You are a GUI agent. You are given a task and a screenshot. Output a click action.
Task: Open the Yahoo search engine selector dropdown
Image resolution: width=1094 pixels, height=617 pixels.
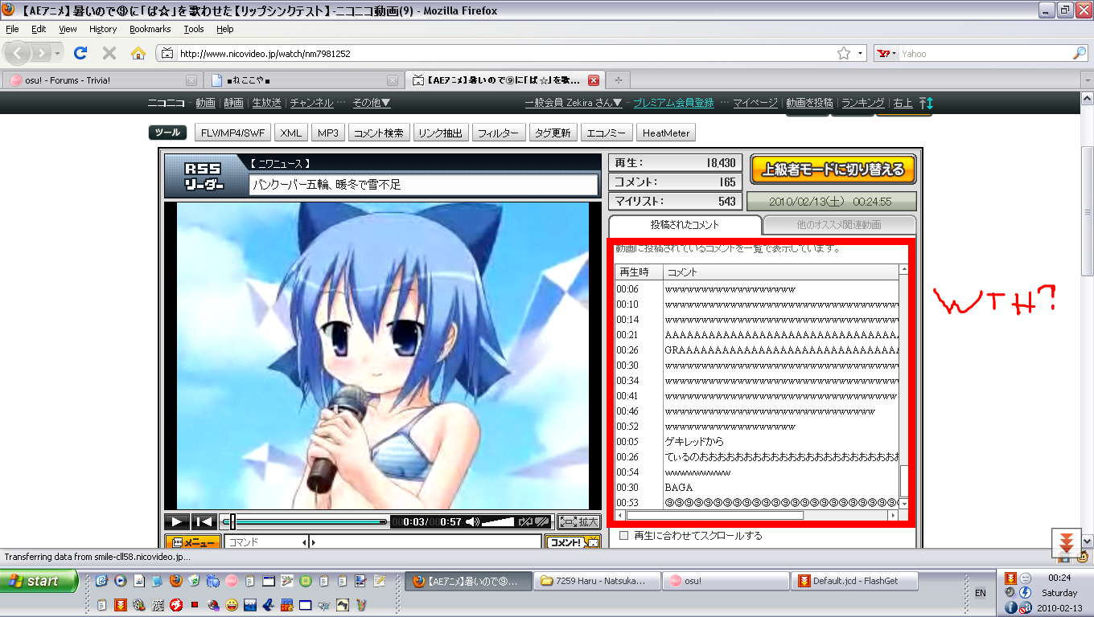tap(886, 54)
